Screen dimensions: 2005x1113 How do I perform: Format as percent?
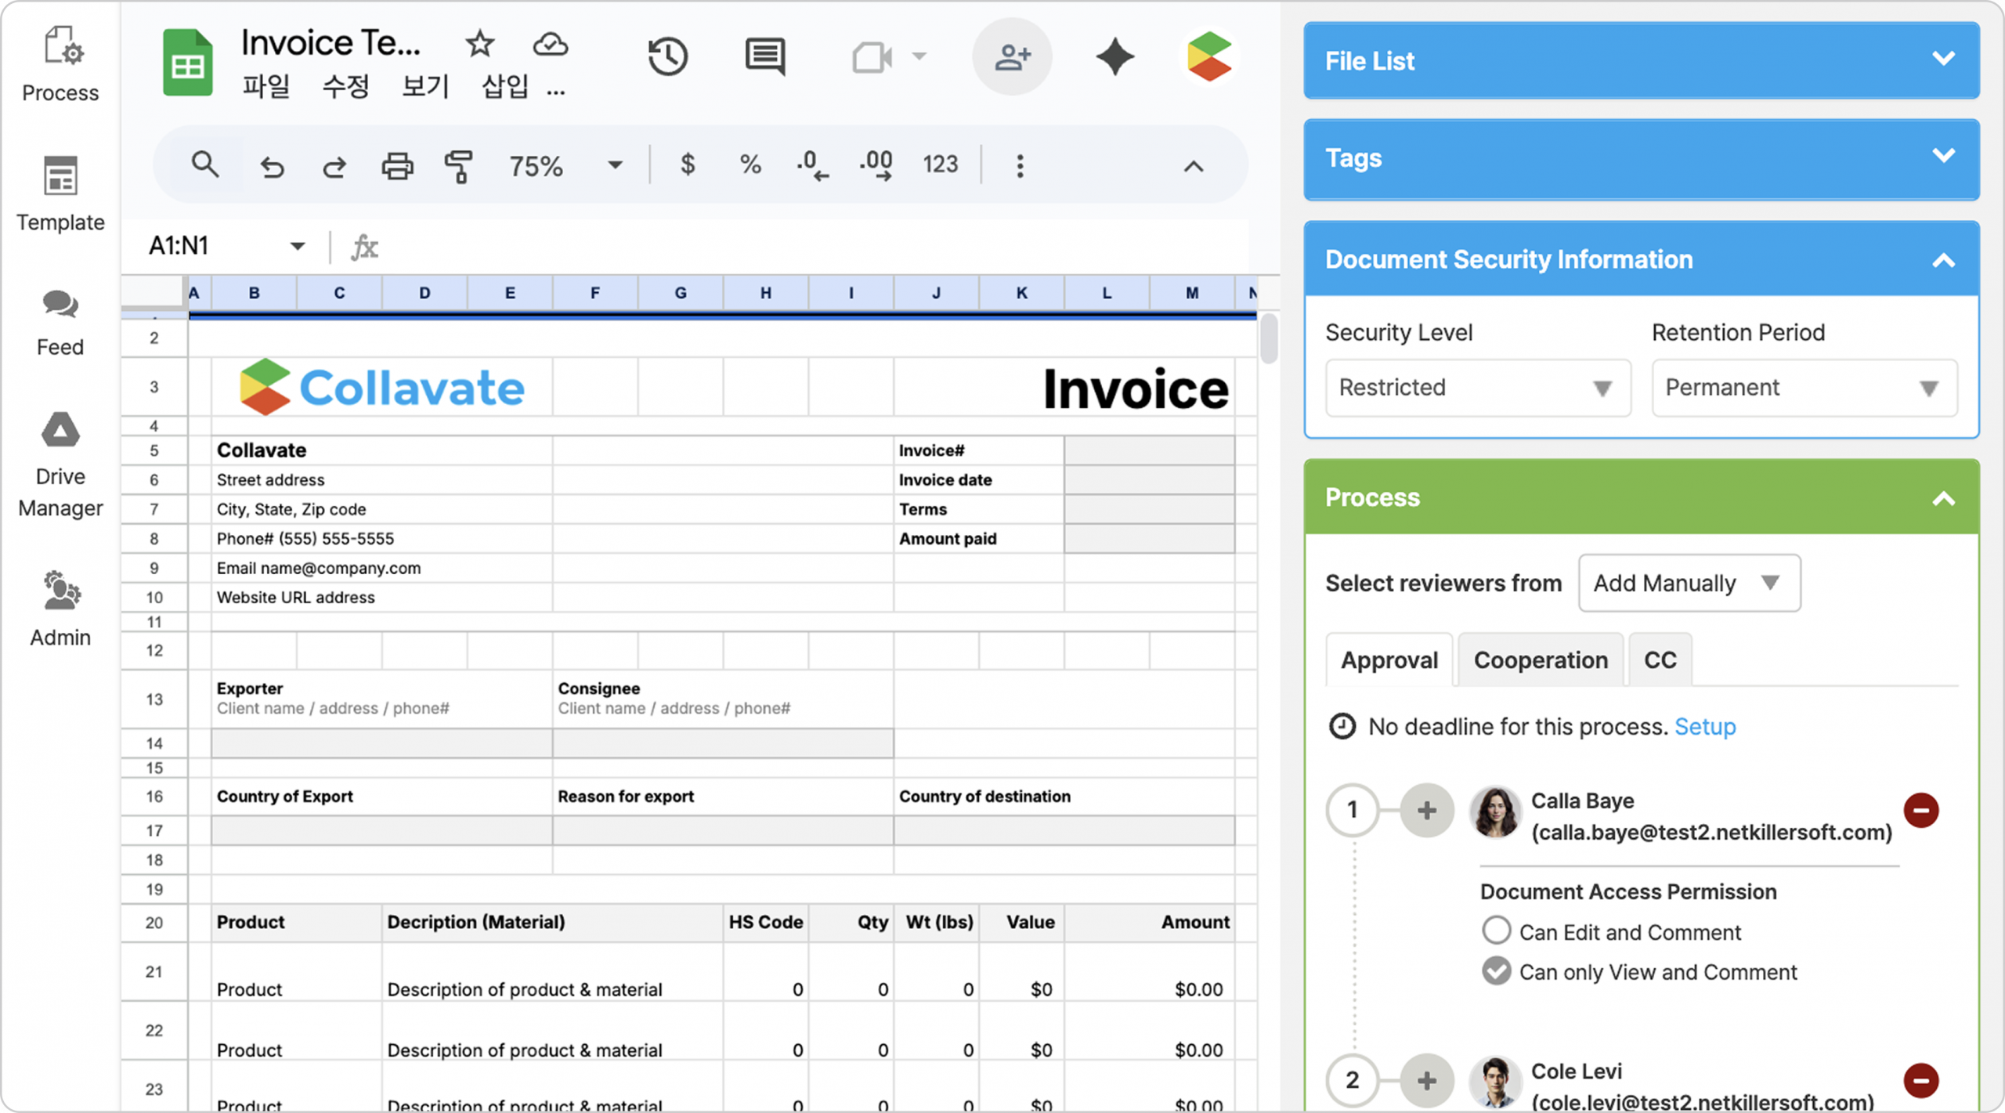(750, 164)
